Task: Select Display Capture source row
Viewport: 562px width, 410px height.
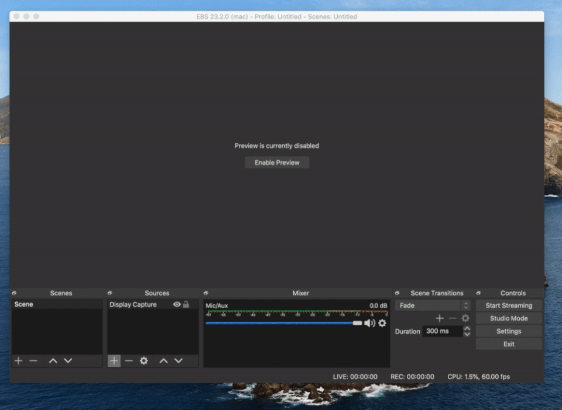Action: [x=153, y=304]
